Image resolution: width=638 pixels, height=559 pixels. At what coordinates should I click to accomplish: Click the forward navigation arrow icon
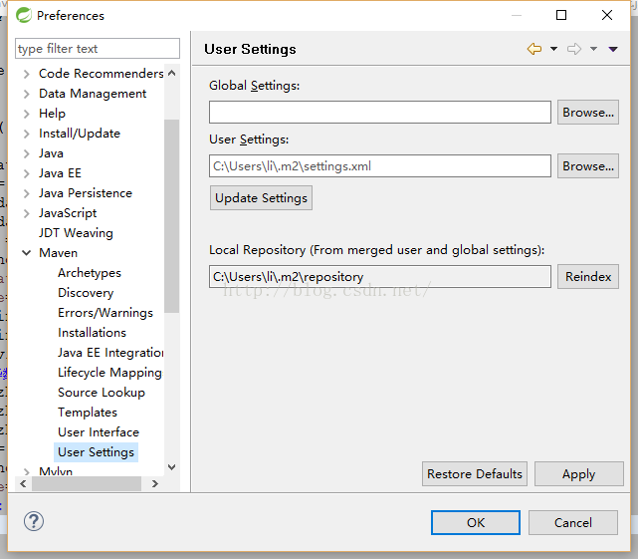click(574, 49)
